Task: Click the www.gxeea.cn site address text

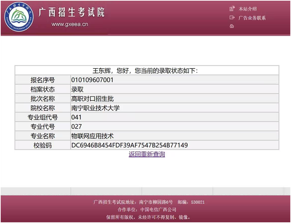Action: point(70,25)
